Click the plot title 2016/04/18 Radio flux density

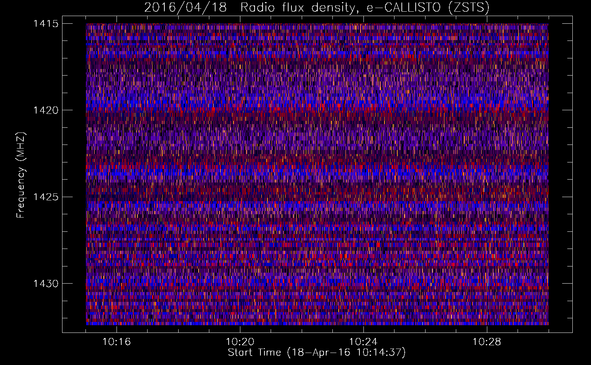click(317, 8)
